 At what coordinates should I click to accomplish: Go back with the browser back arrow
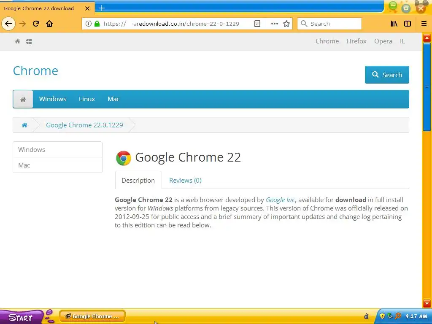click(x=8, y=24)
